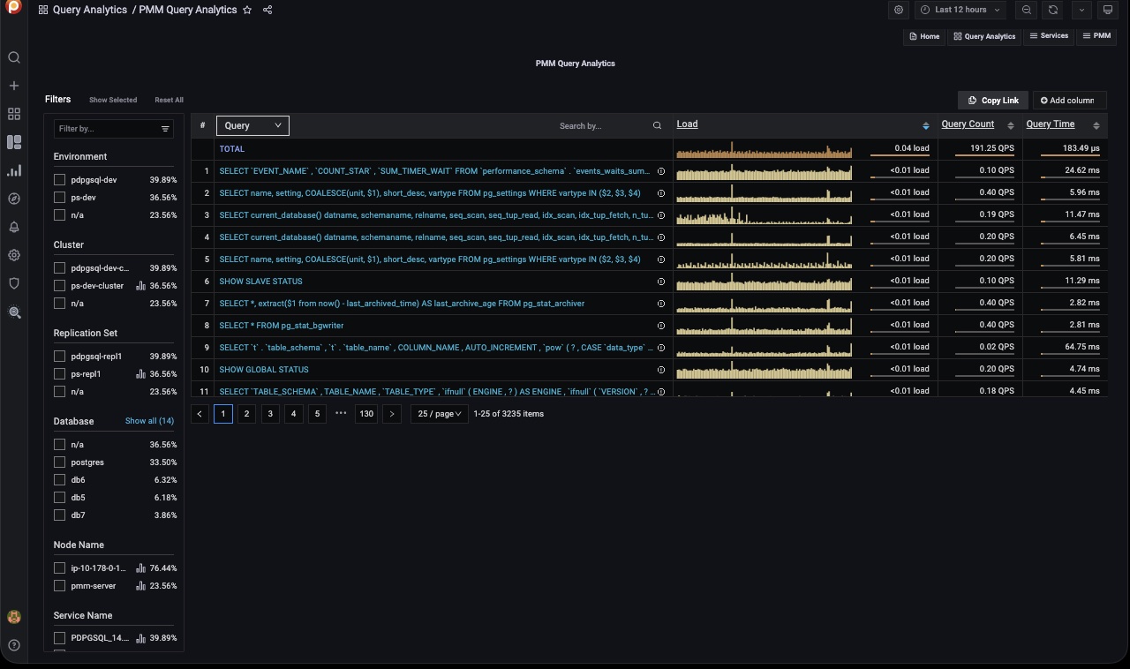Check the ps-dev-cluster cluster filter
This screenshot has width=1130, height=669.
(59, 286)
